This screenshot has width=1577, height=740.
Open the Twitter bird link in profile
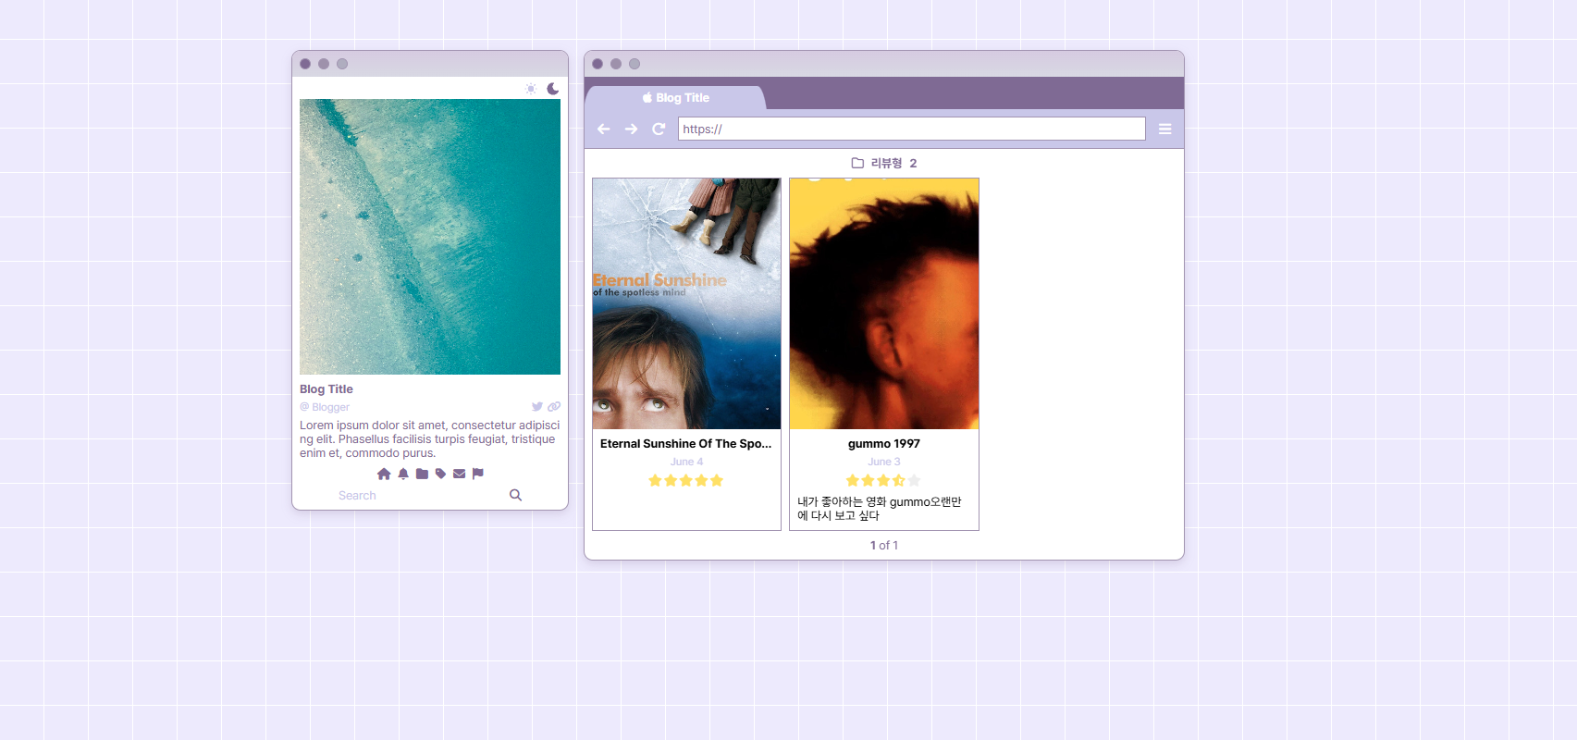(537, 407)
